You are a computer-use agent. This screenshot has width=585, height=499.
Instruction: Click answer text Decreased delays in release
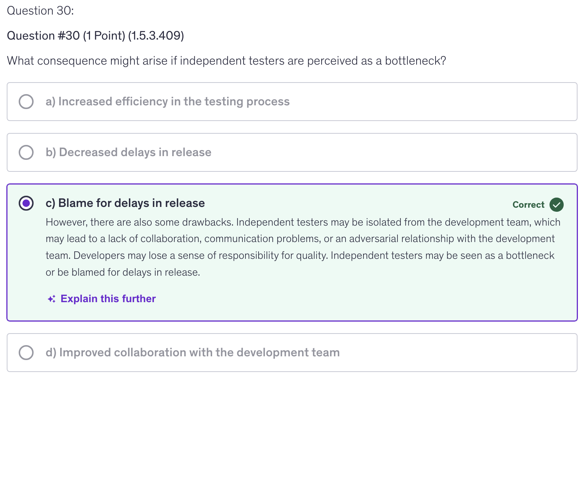click(x=128, y=152)
